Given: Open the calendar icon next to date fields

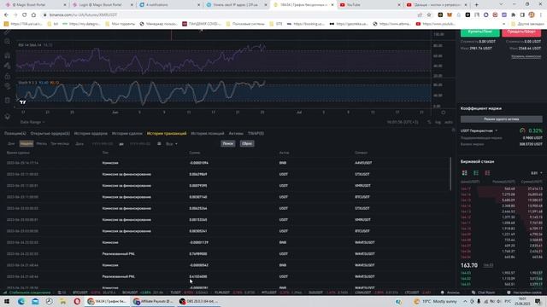Looking at the screenshot, I should coord(159,144).
